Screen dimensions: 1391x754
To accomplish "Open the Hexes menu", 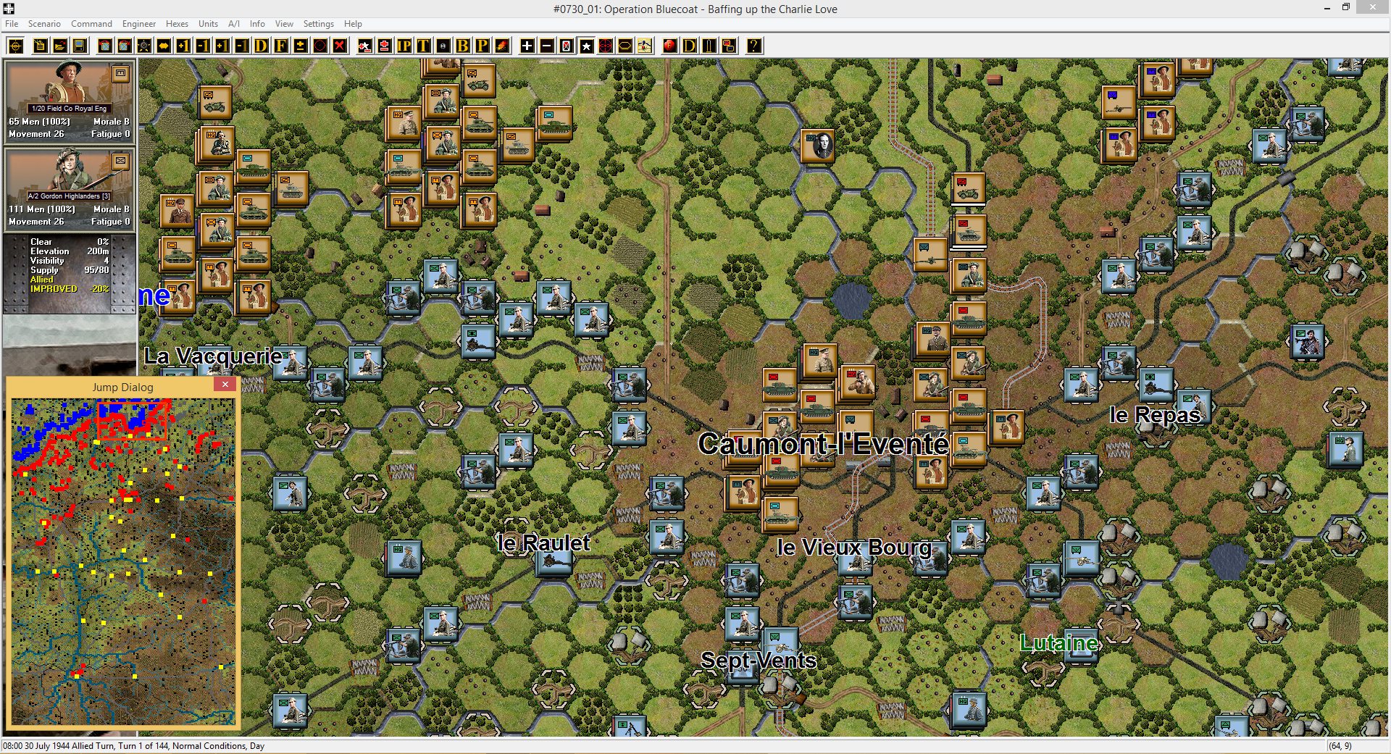I will [177, 24].
